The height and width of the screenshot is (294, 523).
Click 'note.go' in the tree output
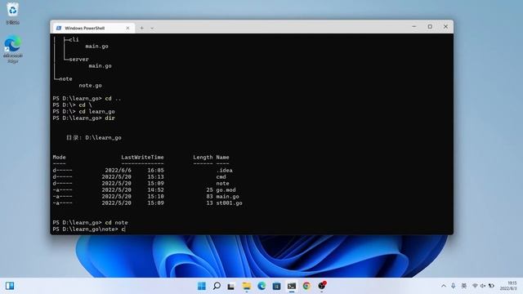[90, 85]
